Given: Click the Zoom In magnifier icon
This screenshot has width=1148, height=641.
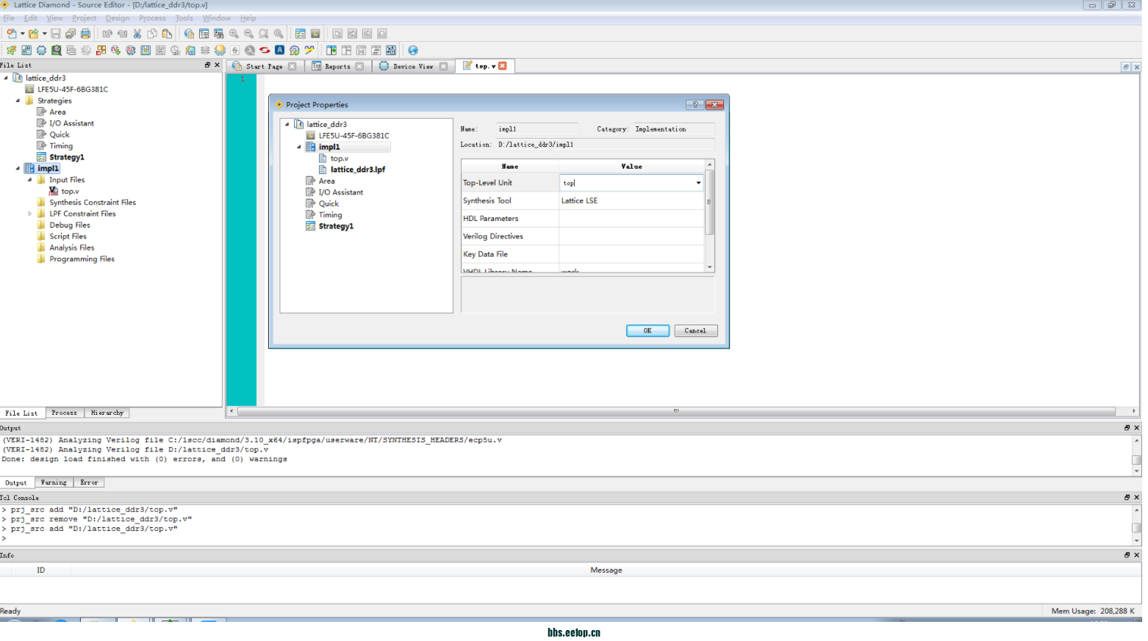Looking at the screenshot, I should pyautogui.click(x=234, y=34).
